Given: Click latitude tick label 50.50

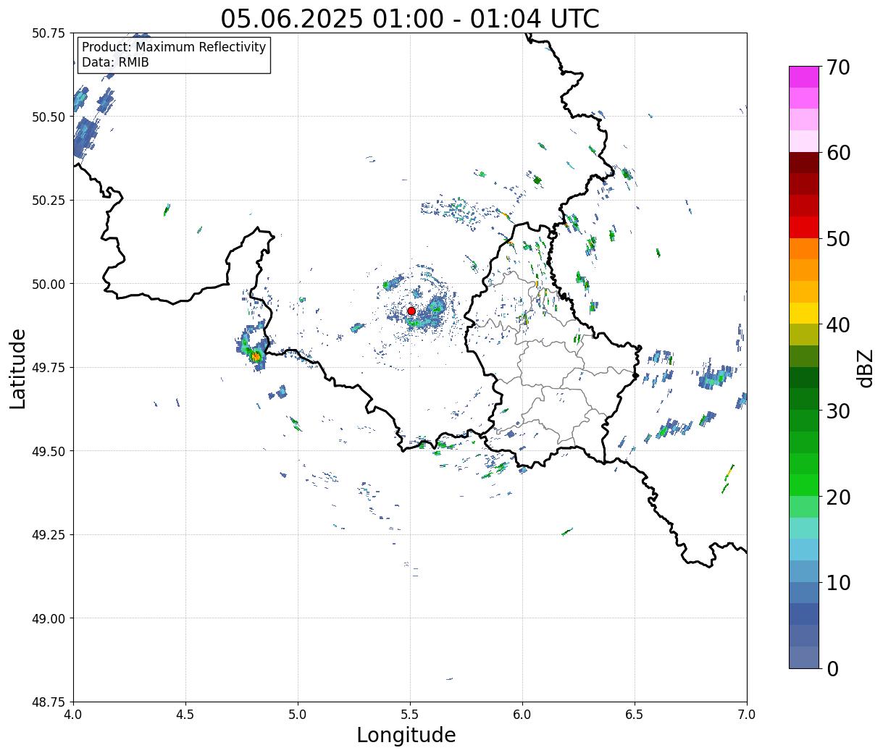Looking at the screenshot, I should pos(49,117).
